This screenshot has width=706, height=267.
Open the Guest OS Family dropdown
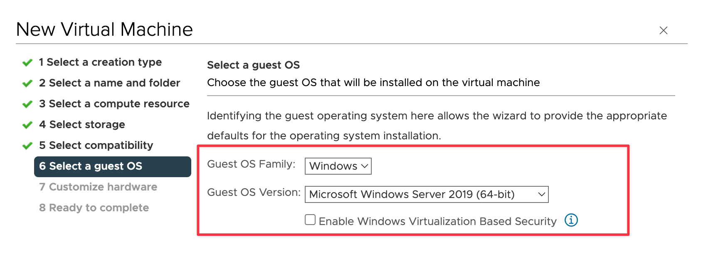338,166
